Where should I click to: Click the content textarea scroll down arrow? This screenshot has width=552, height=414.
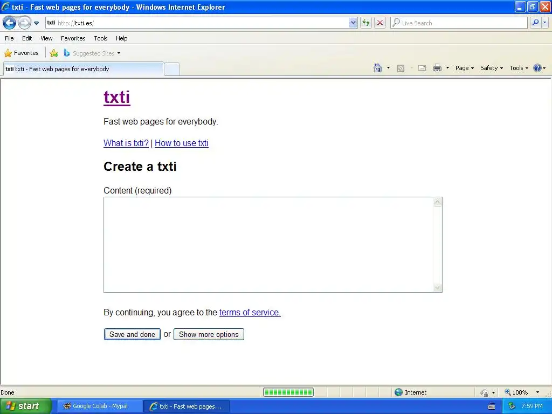point(437,288)
